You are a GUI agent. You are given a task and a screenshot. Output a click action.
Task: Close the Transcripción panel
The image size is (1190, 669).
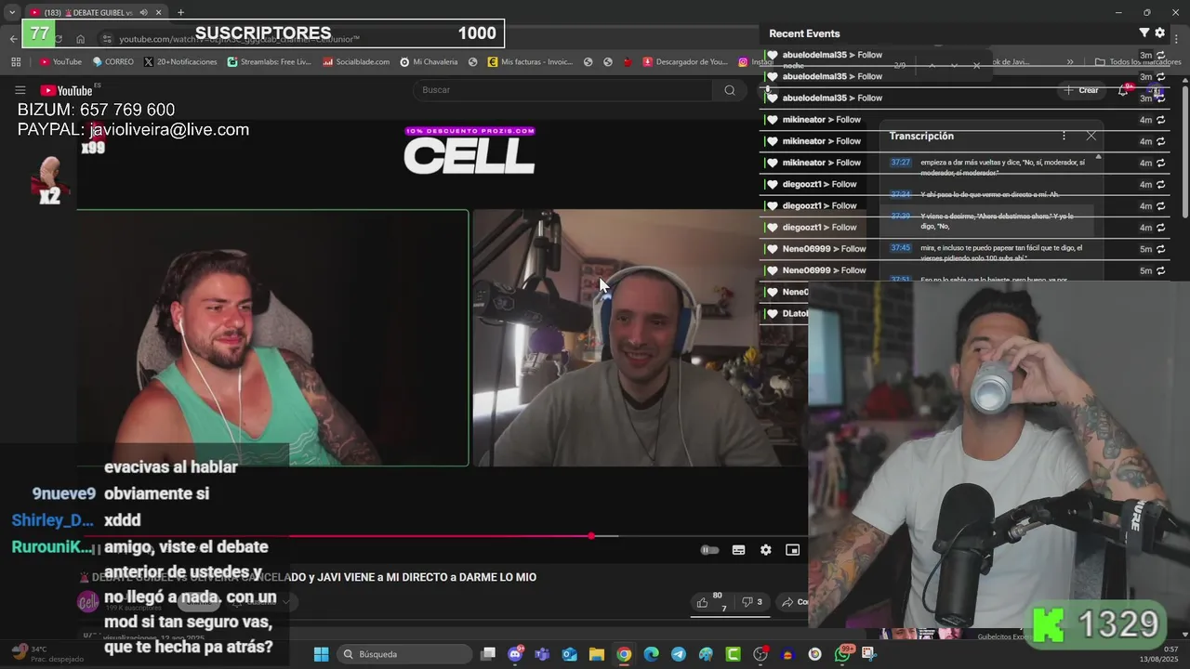pyautogui.click(x=1091, y=136)
